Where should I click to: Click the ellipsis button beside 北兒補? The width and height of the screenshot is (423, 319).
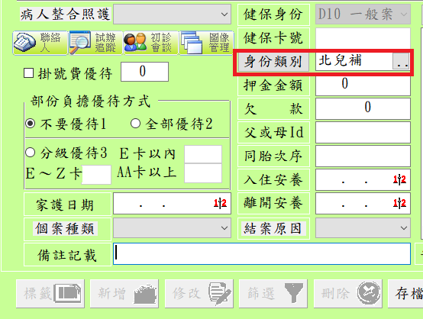coord(401,61)
